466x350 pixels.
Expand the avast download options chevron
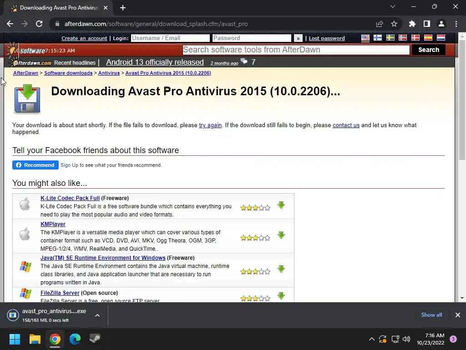tap(97, 315)
